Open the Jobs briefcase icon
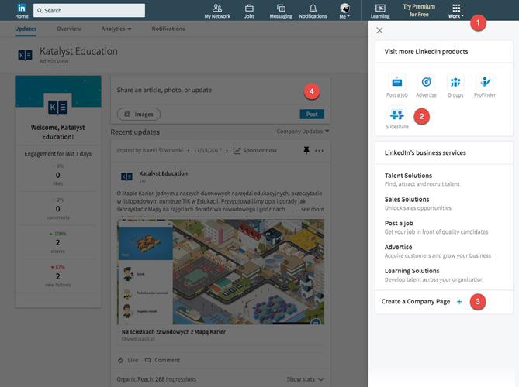 click(x=249, y=11)
